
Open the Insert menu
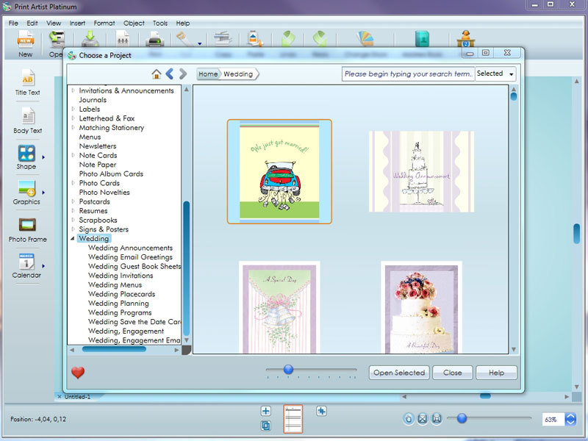point(77,24)
